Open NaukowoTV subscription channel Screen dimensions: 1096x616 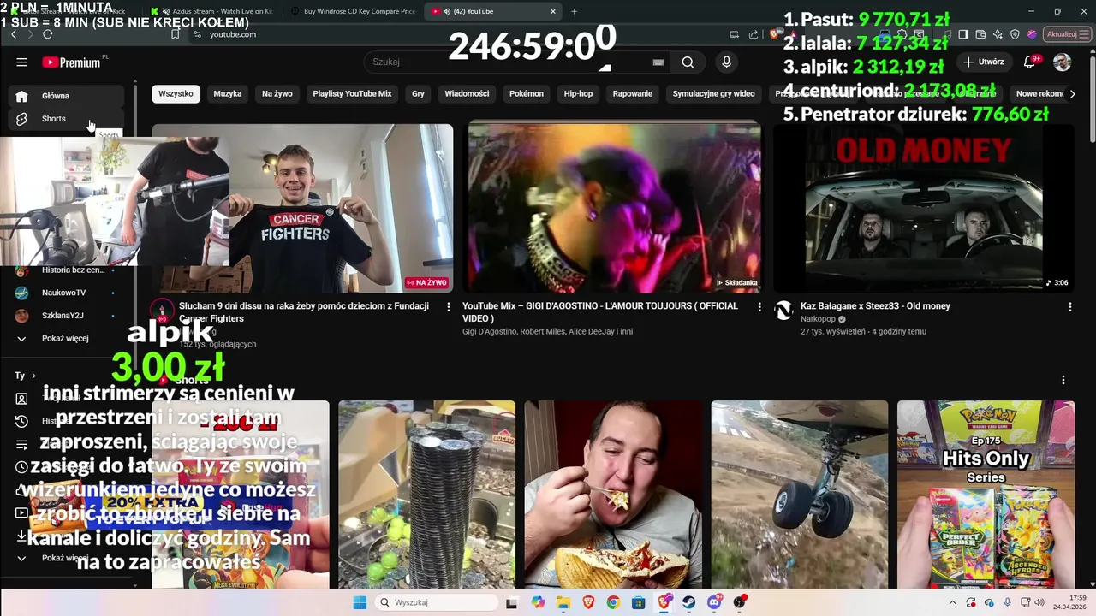pyautogui.click(x=66, y=293)
